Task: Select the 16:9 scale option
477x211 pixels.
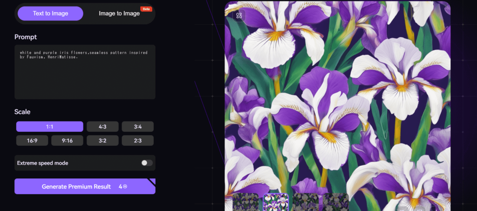Action: (x=32, y=141)
